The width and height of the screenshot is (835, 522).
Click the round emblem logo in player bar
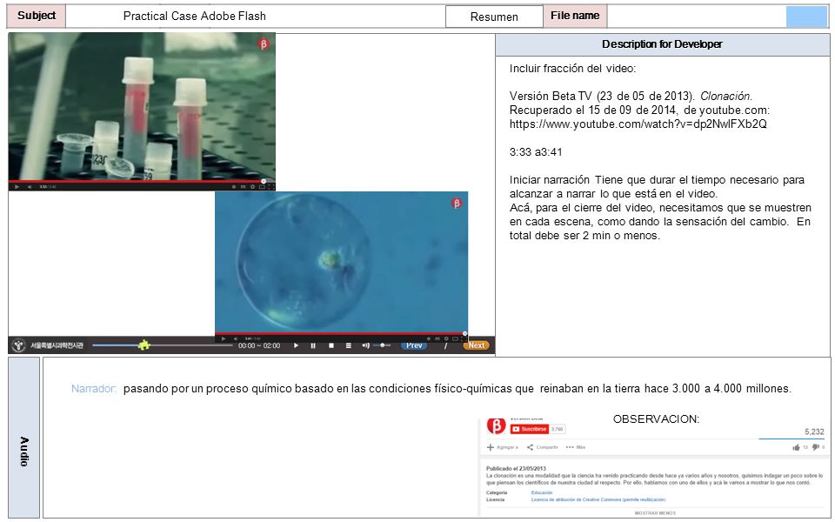pyautogui.click(x=18, y=345)
